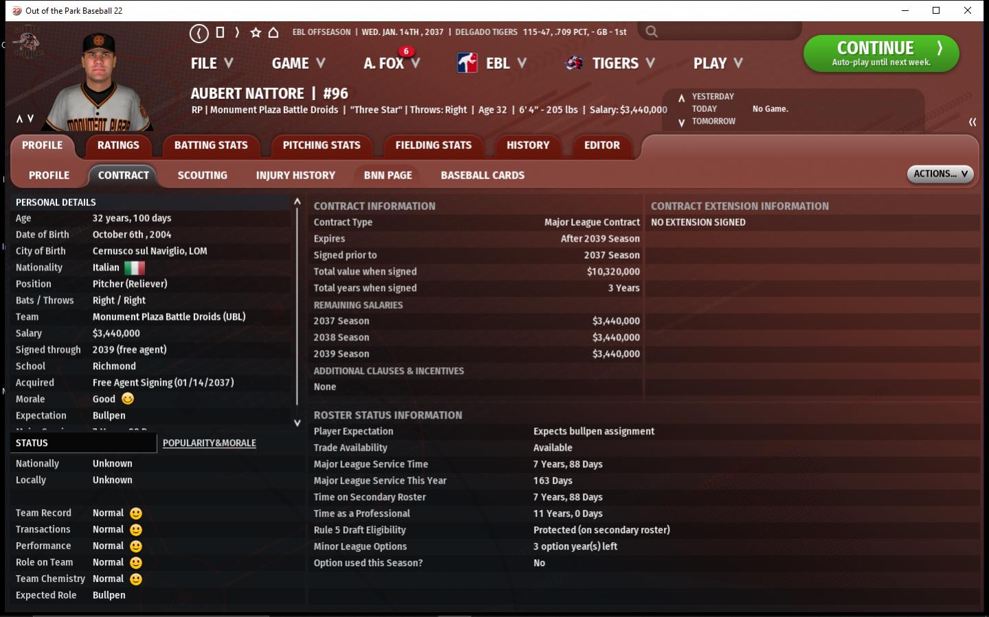
Task: Go to the home screen icon
Action: tap(273, 32)
